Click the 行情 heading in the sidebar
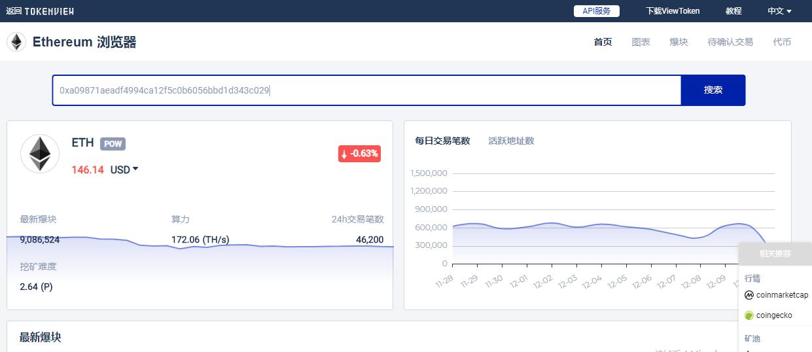812x352 pixels. click(752, 278)
